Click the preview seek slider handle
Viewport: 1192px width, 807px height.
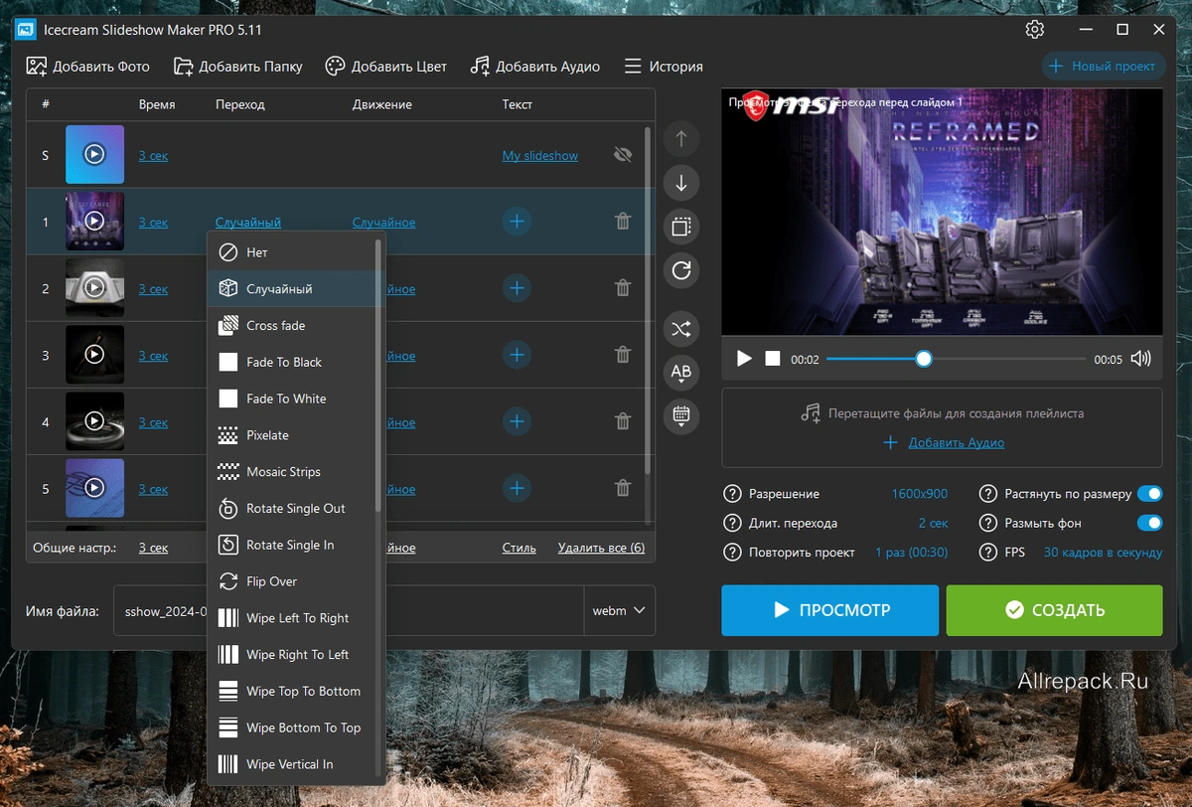coord(924,359)
